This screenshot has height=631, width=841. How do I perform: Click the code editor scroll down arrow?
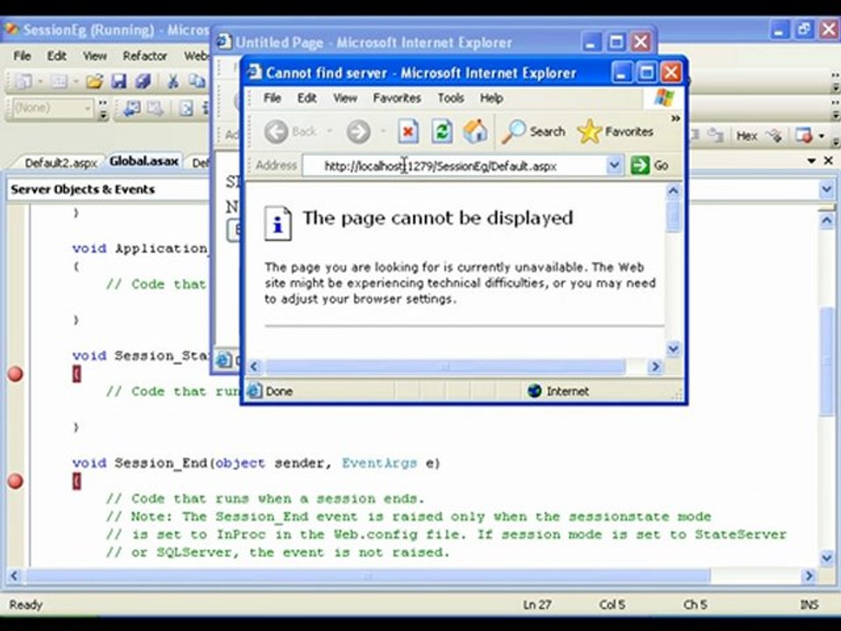click(x=826, y=558)
